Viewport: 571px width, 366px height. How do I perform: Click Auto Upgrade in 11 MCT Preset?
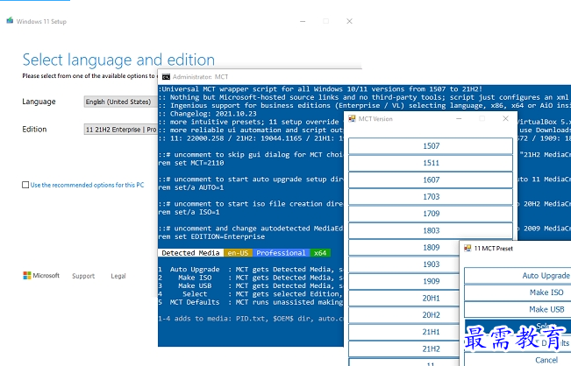pos(517,276)
